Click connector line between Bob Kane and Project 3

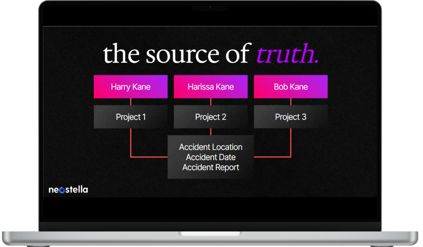[291, 102]
